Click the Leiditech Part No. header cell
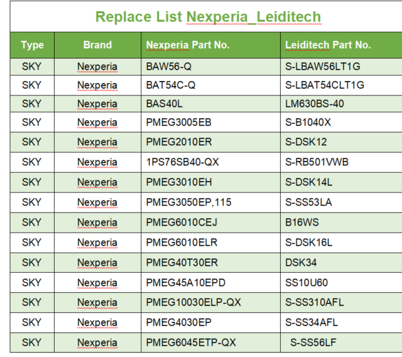Viewport: 402px width, 357px height. click(341, 45)
